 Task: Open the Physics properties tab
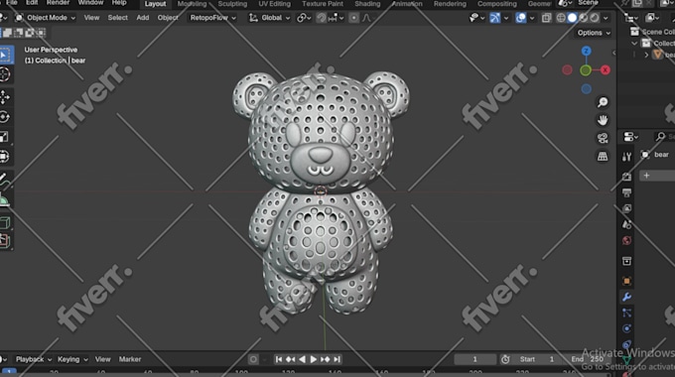coord(626,328)
